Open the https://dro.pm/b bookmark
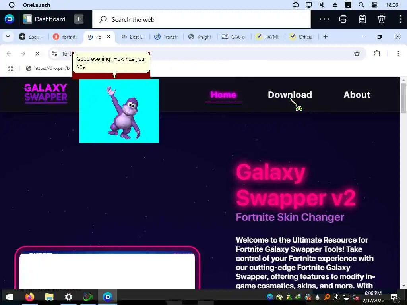This screenshot has width=407, height=305. pyautogui.click(x=48, y=68)
